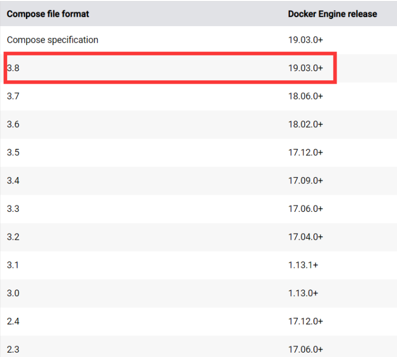Select the 2.3 file format cell

pos(13,349)
